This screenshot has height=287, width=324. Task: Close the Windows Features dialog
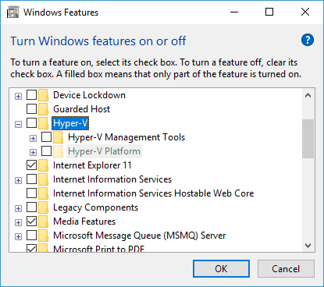coord(305,12)
